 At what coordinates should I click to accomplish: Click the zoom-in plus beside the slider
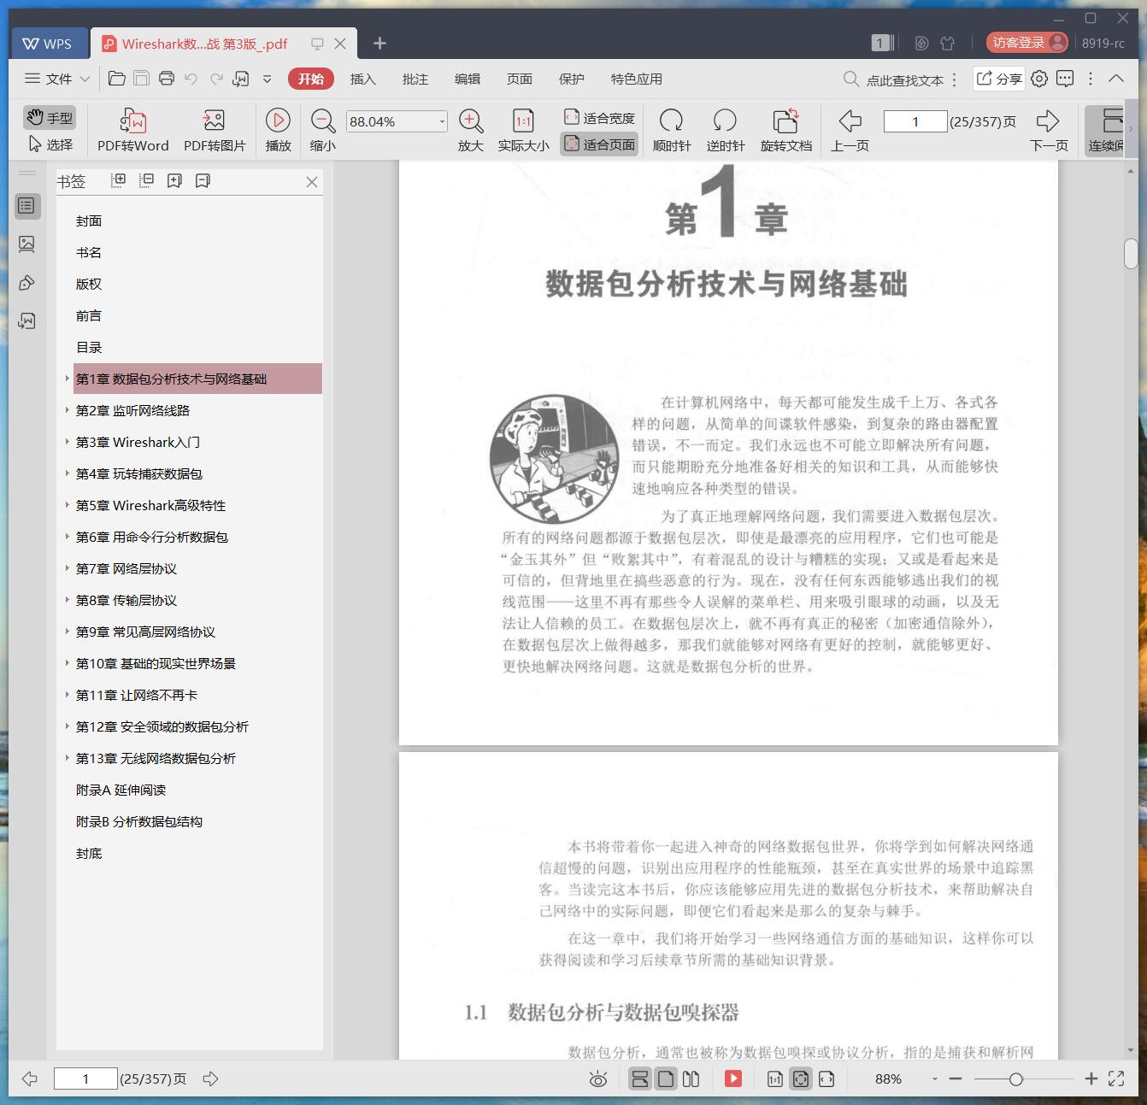pos(1091,1079)
